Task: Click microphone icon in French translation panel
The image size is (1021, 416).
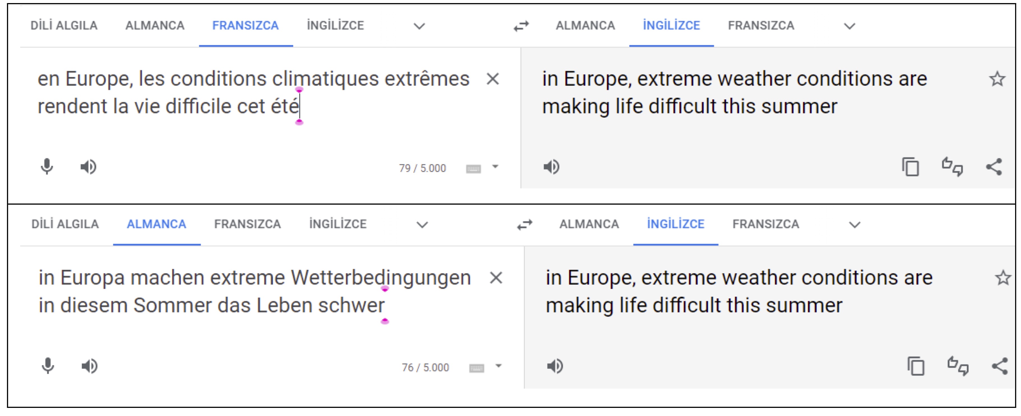Action: (x=47, y=167)
